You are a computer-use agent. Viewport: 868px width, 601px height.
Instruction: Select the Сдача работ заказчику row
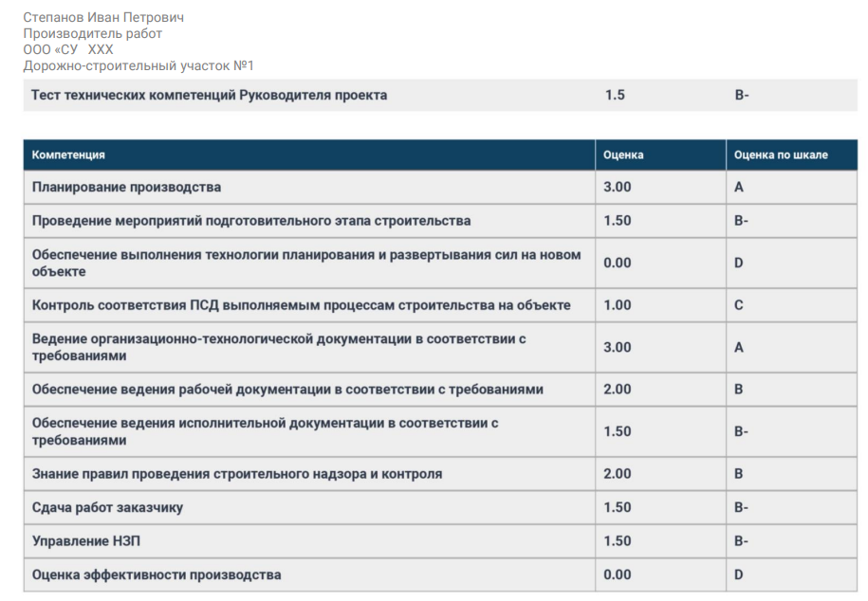(x=107, y=507)
